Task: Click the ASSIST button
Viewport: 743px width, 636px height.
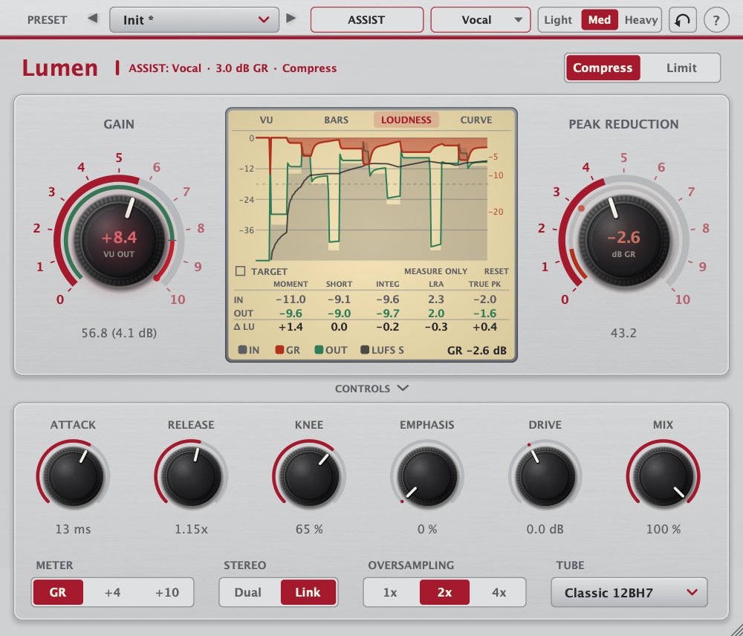Action: pyautogui.click(x=367, y=20)
